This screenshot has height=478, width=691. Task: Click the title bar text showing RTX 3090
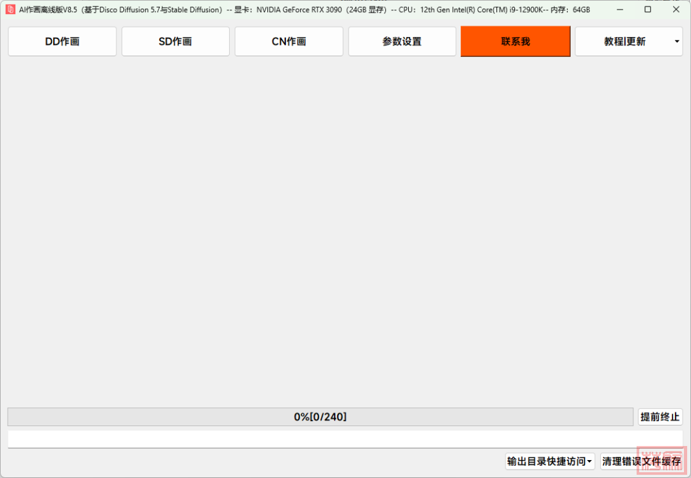click(299, 10)
